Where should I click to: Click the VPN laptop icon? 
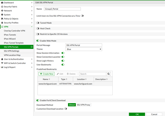point(2,27)
